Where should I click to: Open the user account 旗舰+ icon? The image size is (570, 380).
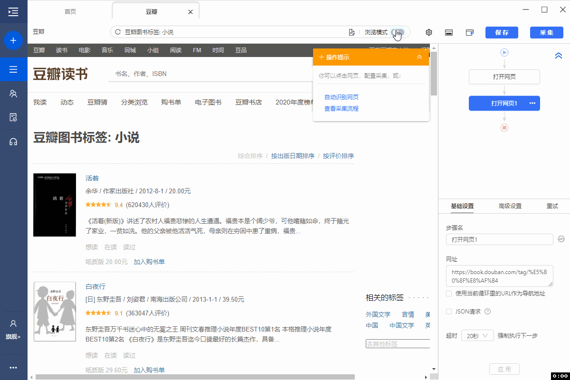click(13, 330)
